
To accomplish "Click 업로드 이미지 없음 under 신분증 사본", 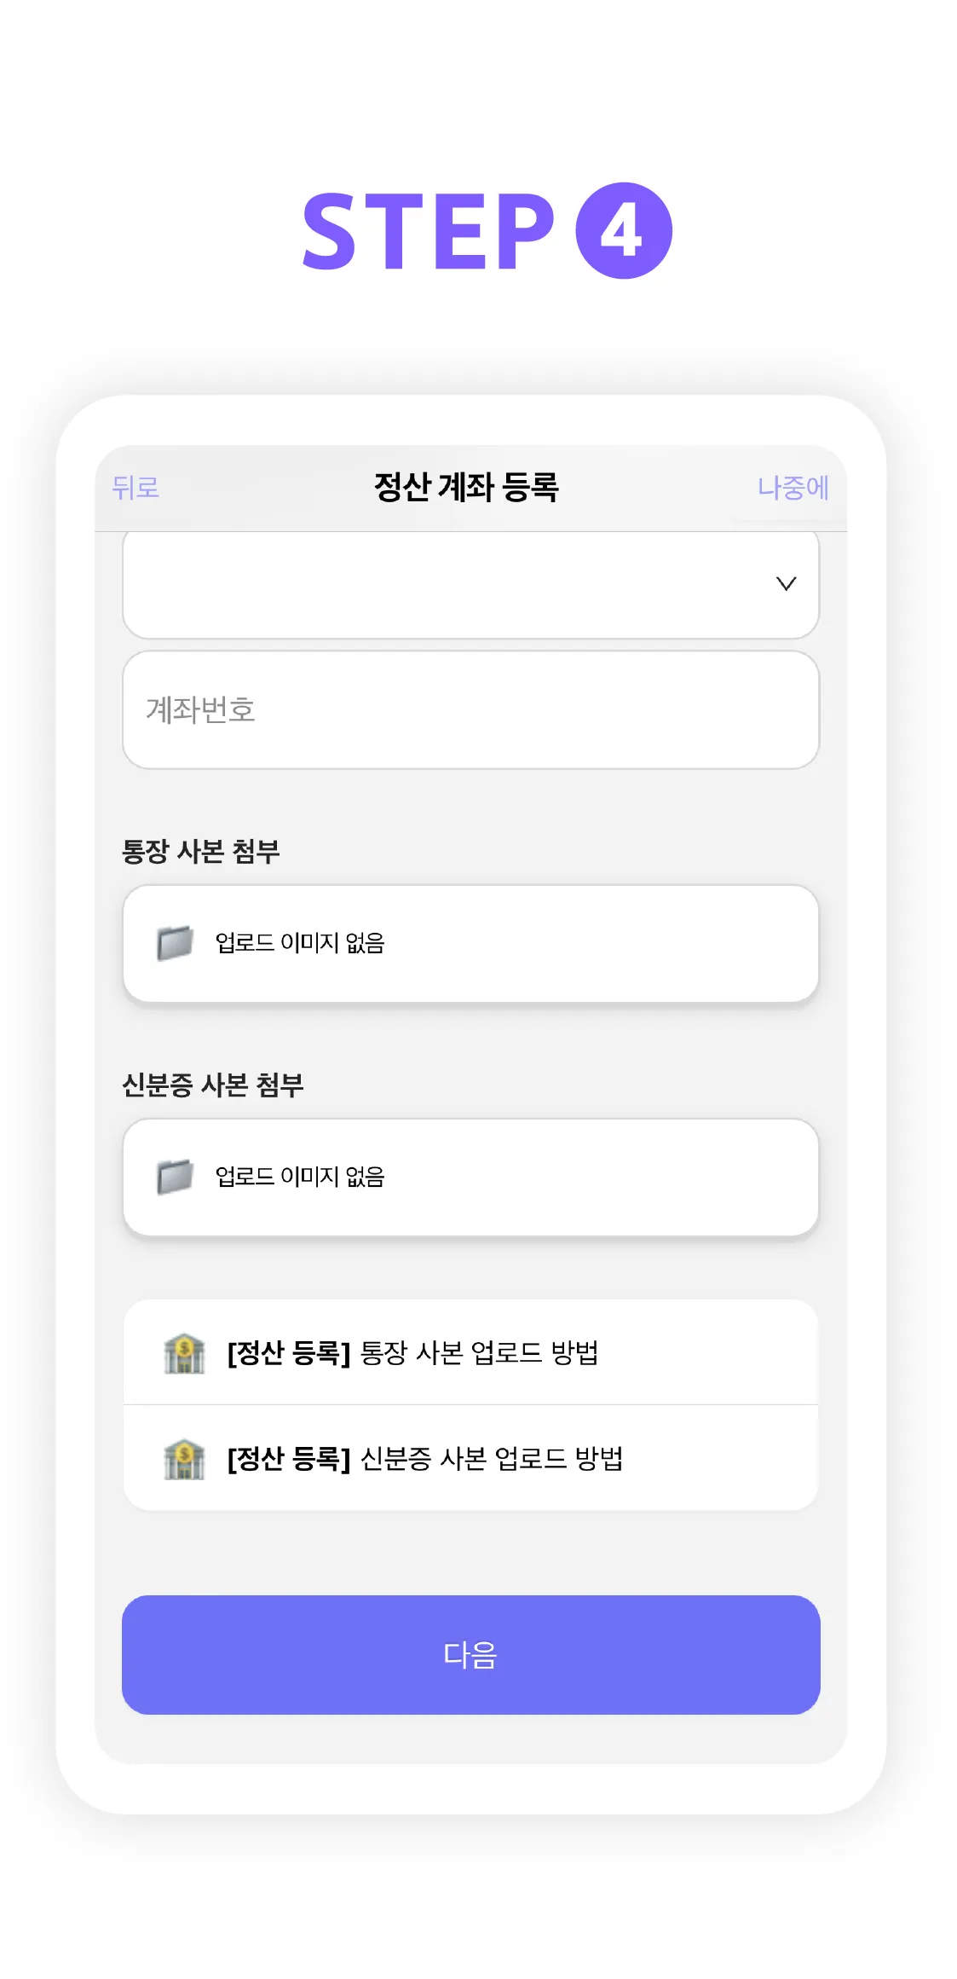I will pyautogui.click(x=300, y=1177).
